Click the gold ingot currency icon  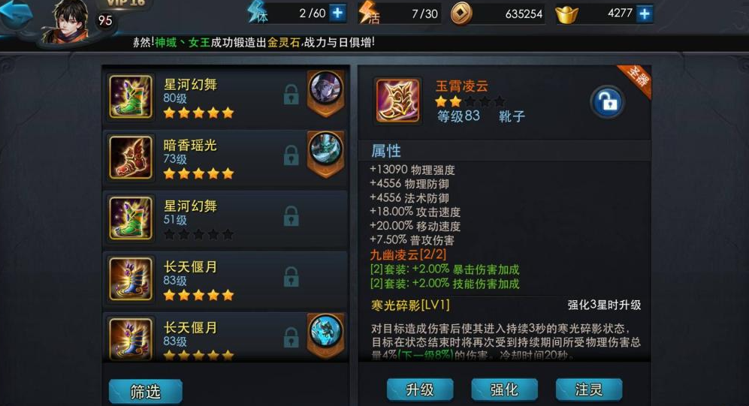(567, 14)
